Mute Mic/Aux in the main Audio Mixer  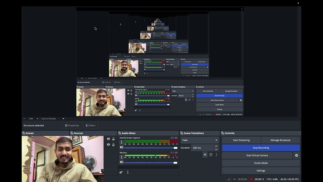coord(121,162)
